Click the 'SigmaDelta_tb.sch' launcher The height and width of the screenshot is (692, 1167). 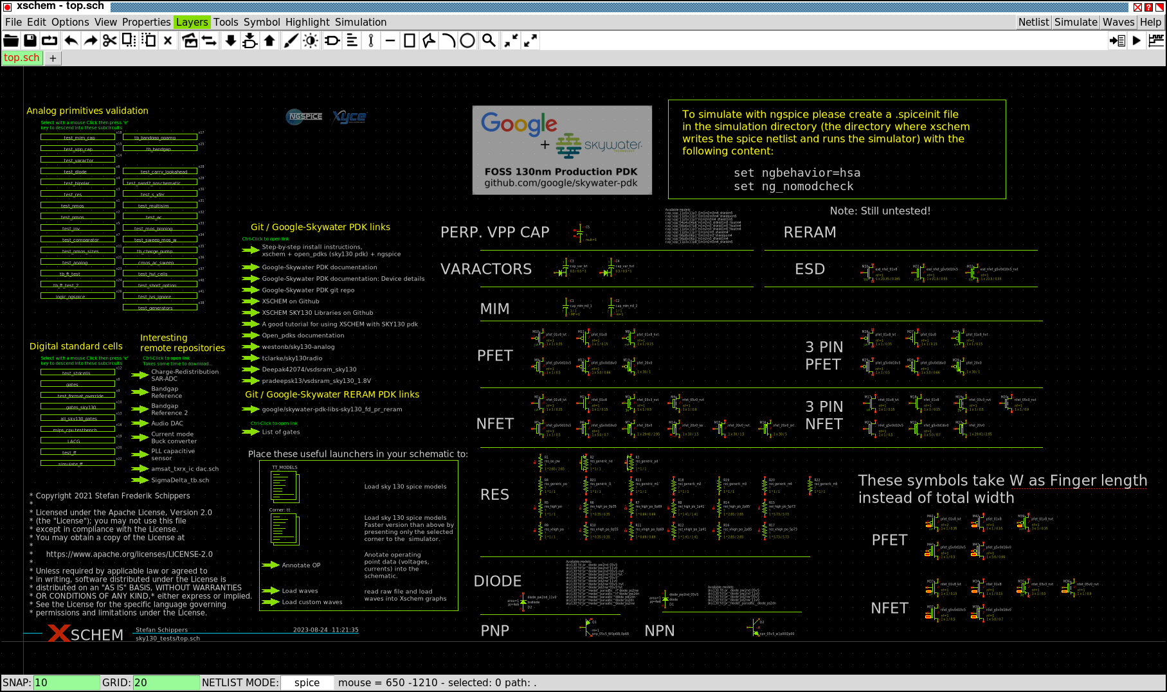(x=170, y=480)
